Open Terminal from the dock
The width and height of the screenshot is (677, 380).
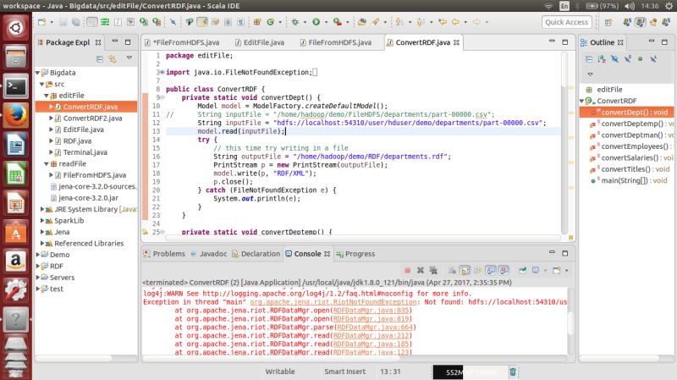pos(16,86)
